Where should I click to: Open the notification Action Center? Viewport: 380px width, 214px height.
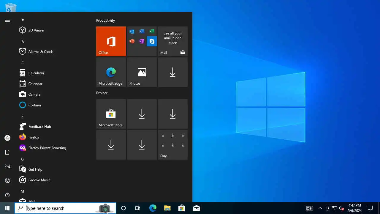click(370, 208)
